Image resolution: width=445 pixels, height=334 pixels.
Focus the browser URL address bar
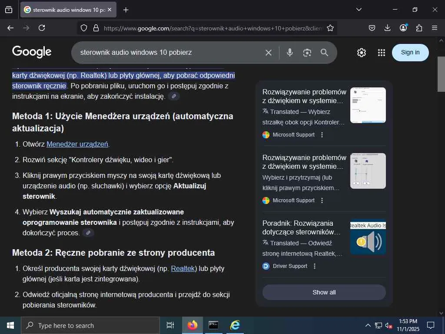coord(213,28)
